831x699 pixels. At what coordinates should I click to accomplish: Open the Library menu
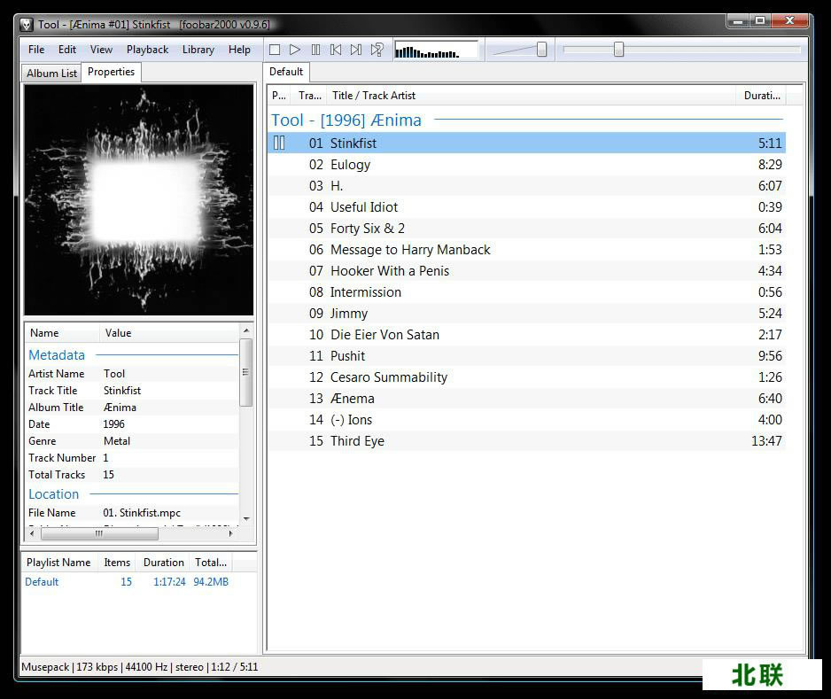click(x=198, y=50)
